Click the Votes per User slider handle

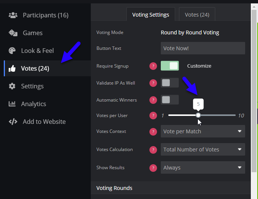198,115
